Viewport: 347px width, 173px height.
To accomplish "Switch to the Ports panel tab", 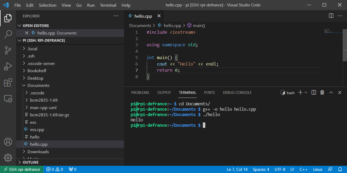I will point(209,93).
